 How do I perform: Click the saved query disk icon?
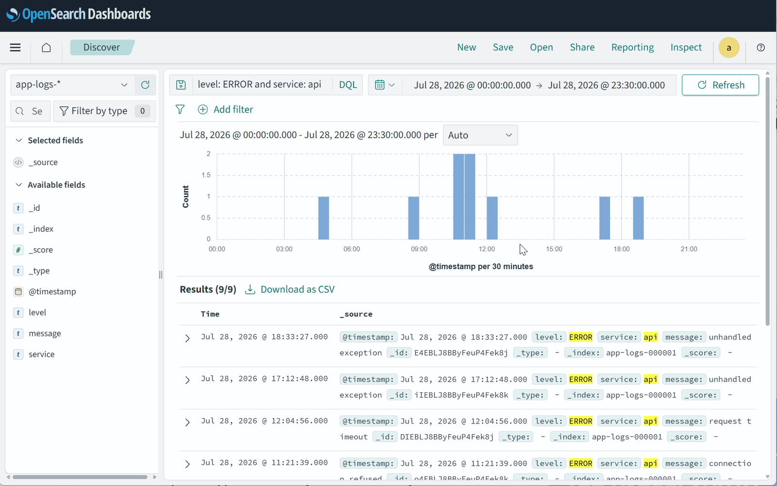[x=181, y=85]
